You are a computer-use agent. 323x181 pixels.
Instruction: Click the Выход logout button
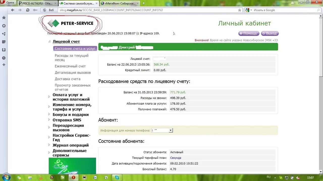coord(270,33)
